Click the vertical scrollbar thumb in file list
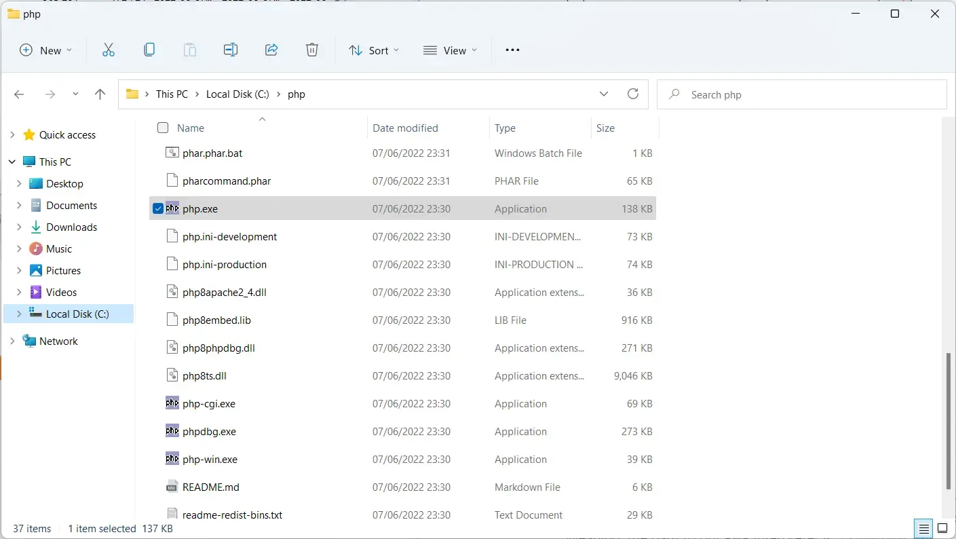 tap(949, 421)
